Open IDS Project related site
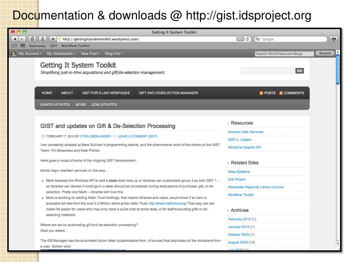The image size is (350, 262). click(237, 179)
